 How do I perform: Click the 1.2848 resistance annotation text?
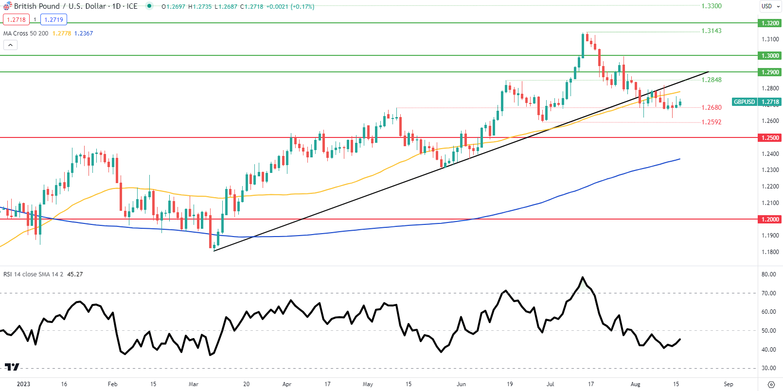coord(711,80)
